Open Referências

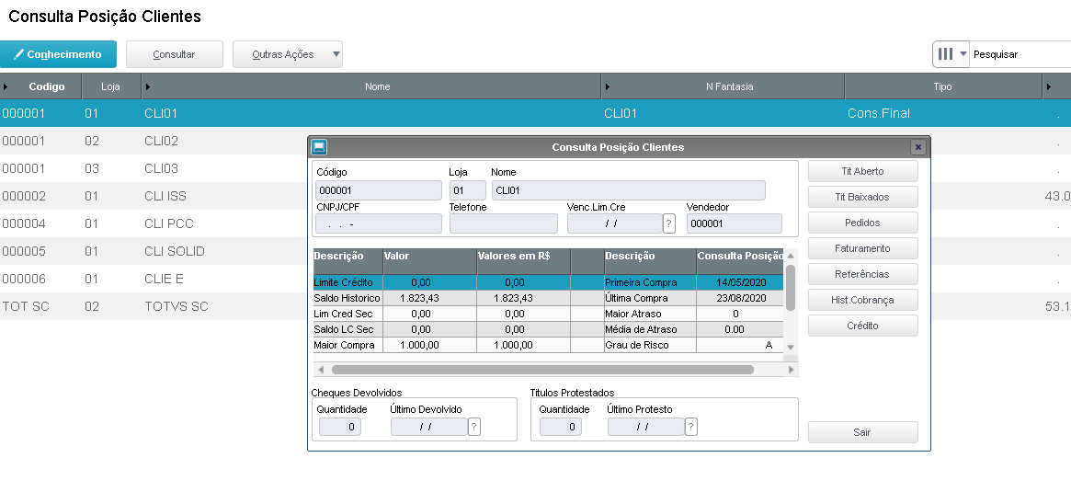pos(862,274)
